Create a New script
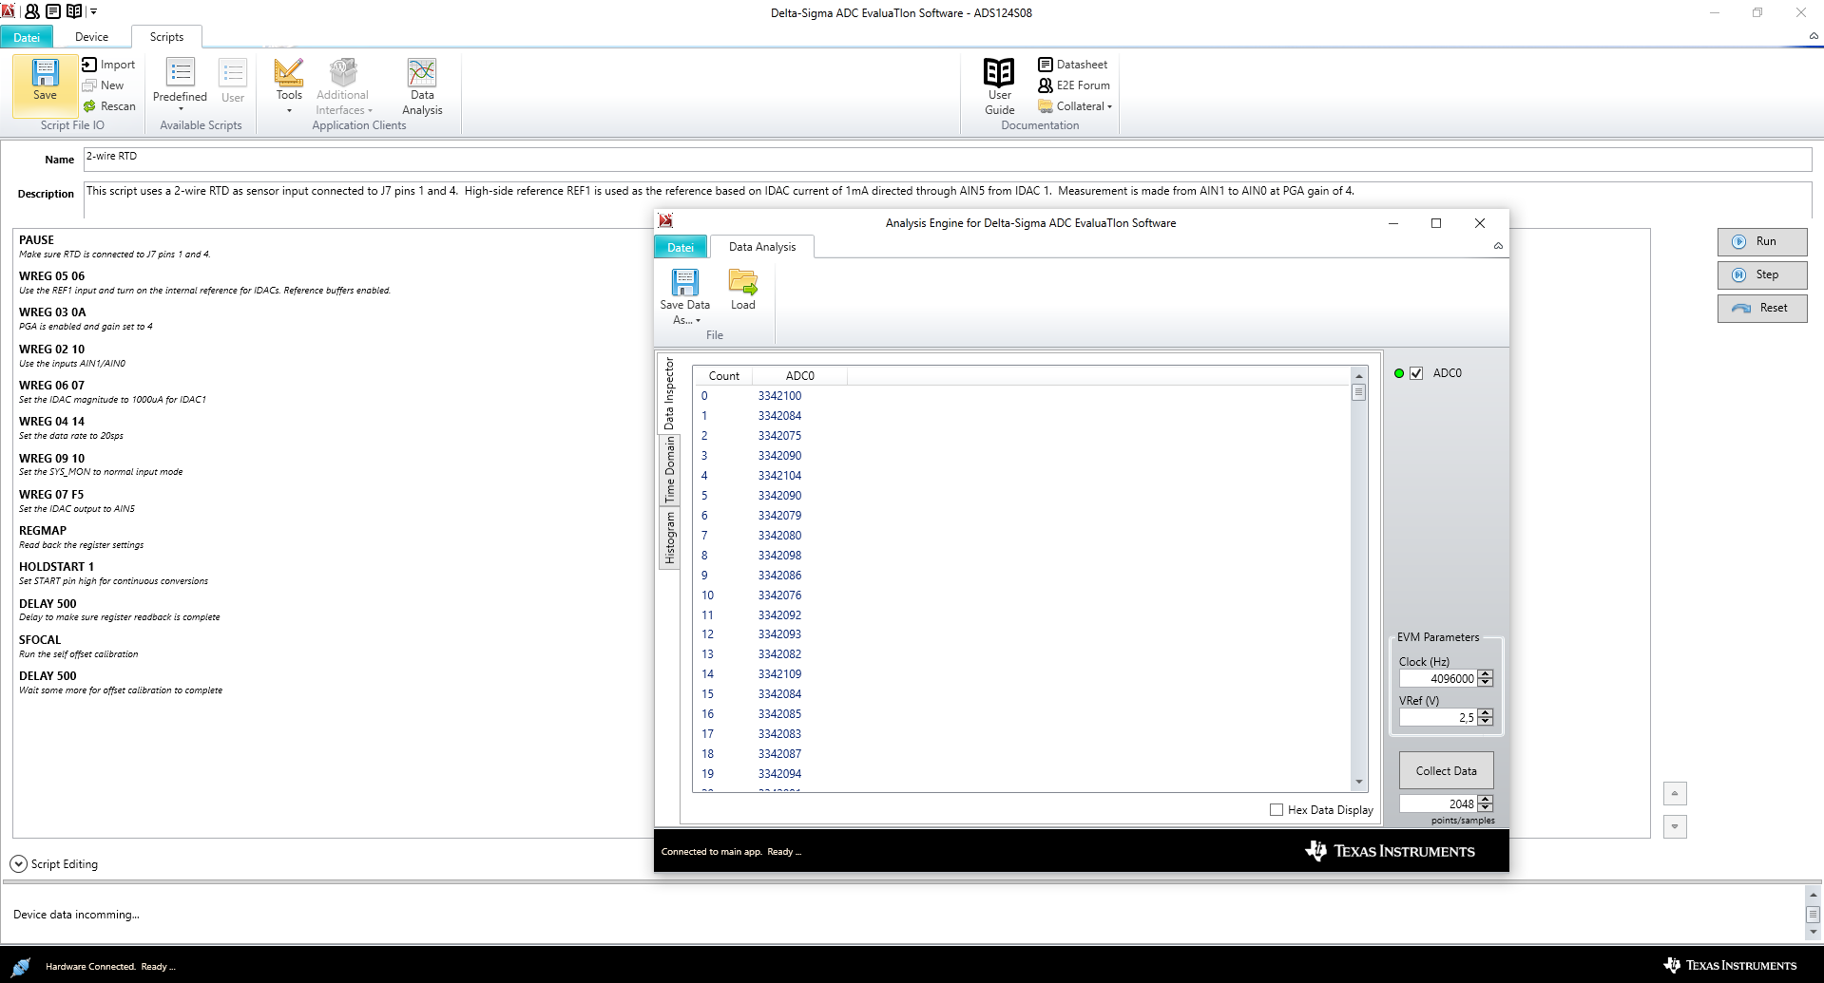The width and height of the screenshot is (1824, 983). pos(103,85)
